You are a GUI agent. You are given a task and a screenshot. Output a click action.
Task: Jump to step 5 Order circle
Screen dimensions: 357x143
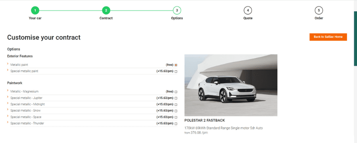(x=319, y=10)
